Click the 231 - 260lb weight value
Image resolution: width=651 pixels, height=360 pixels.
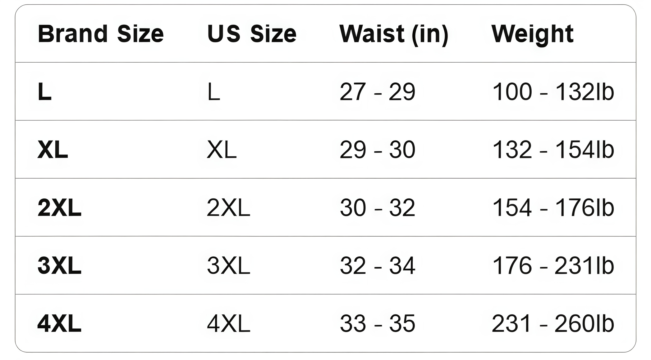pos(553,324)
